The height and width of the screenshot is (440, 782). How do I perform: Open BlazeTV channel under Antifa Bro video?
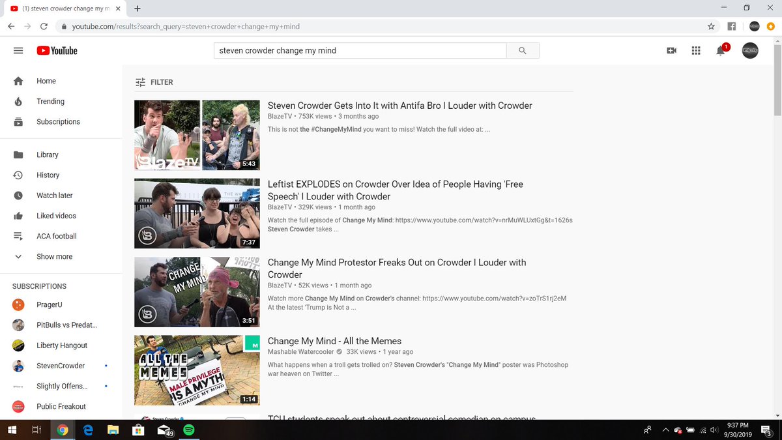(x=280, y=117)
